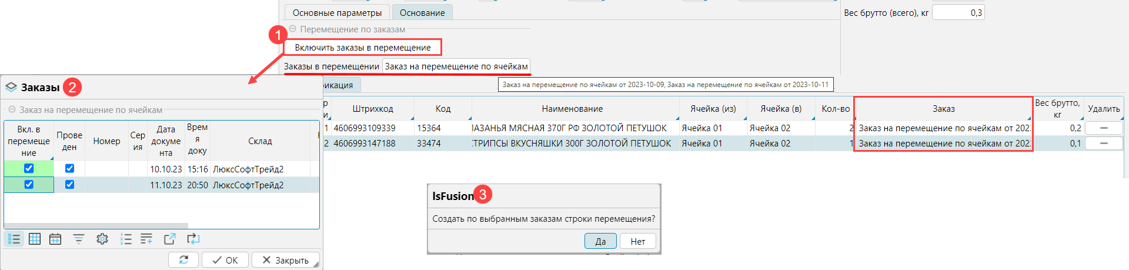Switch to list view in orders toolbar
The image size is (1129, 270).
pyautogui.click(x=14, y=239)
